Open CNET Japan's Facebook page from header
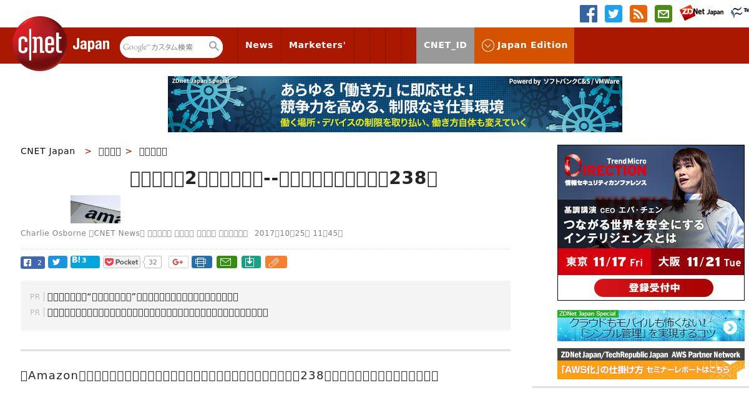Image resolution: width=749 pixels, height=393 pixels. coord(589,14)
